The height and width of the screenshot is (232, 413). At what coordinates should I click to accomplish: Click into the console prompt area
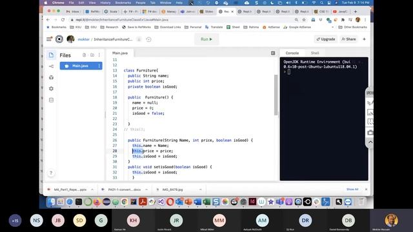[x=289, y=72]
